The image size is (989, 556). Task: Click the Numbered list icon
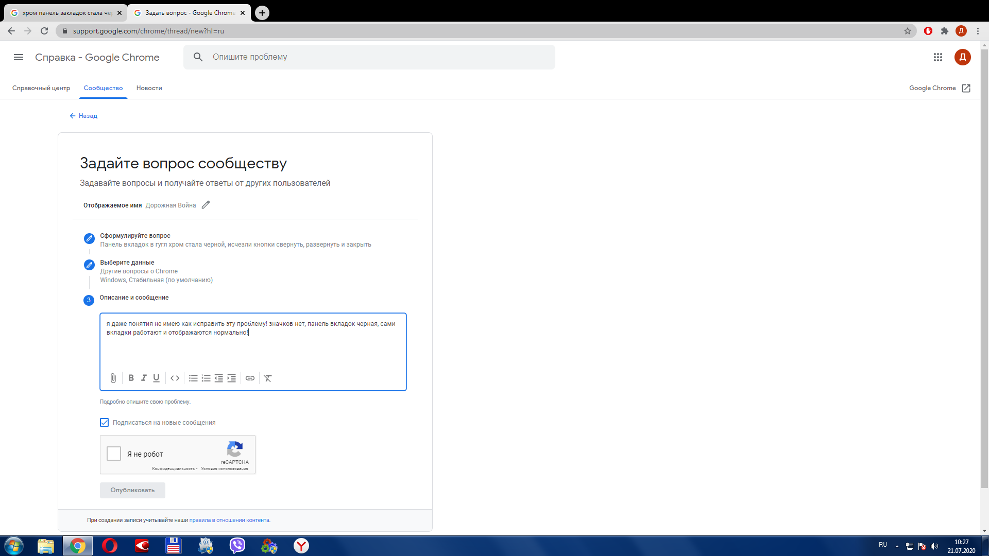204,378
